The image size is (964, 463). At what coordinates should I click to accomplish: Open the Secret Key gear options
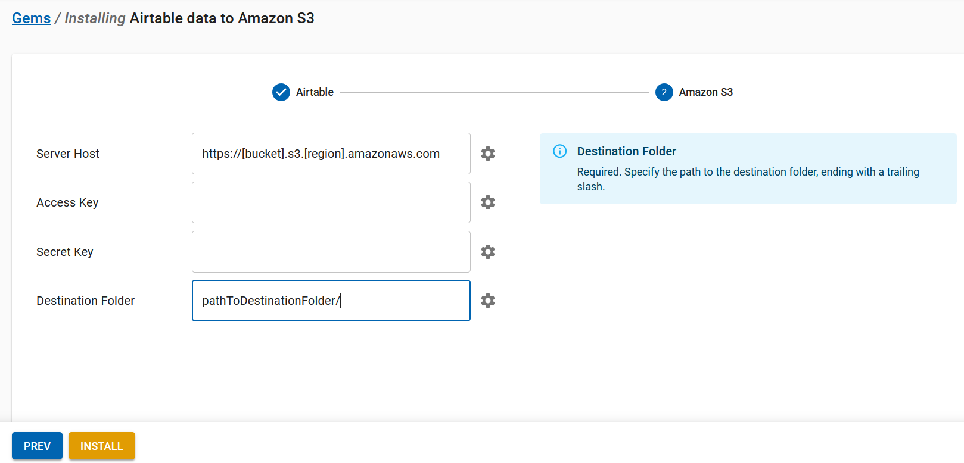pos(488,252)
